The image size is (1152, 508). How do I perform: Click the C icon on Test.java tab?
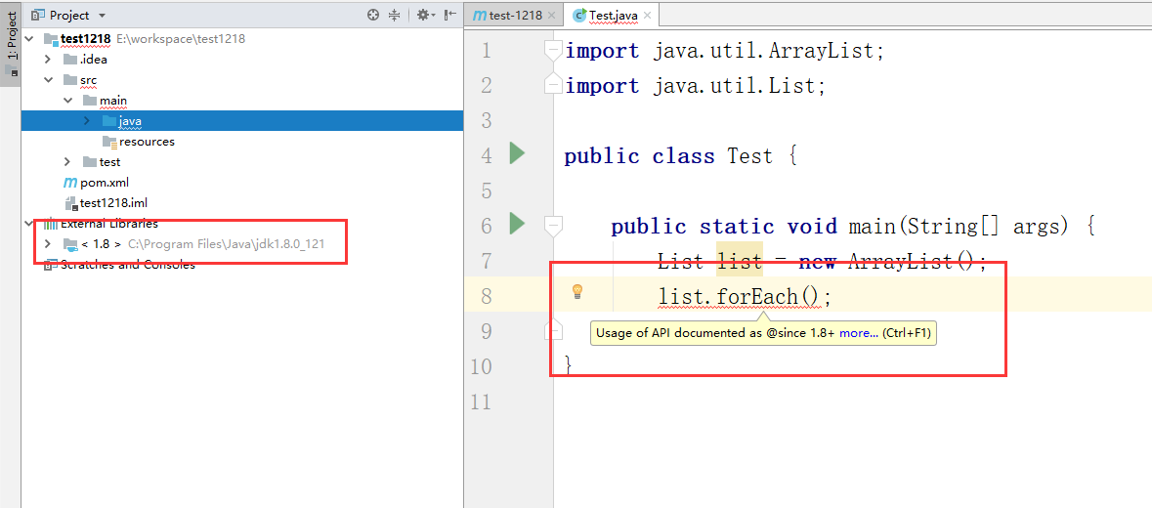pos(579,16)
